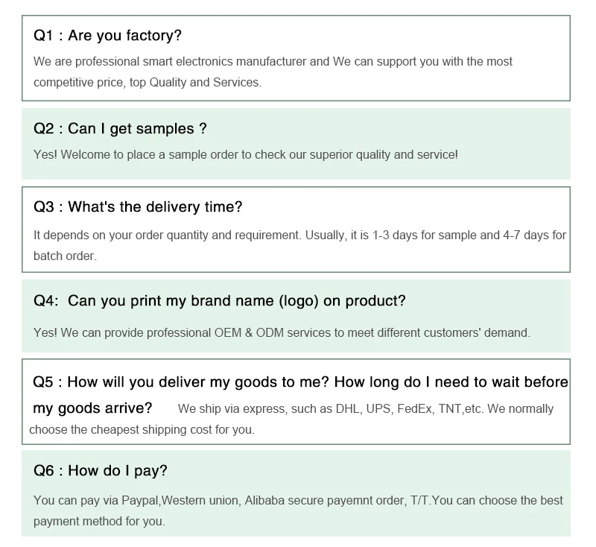Click the word "Paypal" in the payment answer
This screenshot has width=596, height=547.
(x=141, y=501)
